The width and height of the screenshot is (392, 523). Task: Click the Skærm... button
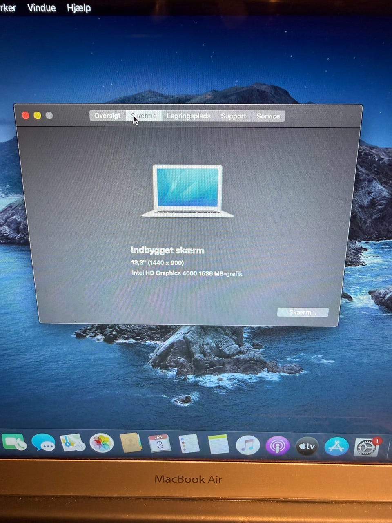point(303,312)
